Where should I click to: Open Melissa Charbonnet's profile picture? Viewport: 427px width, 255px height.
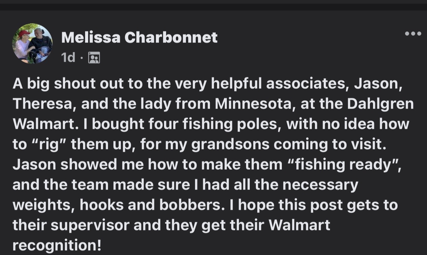[32, 44]
